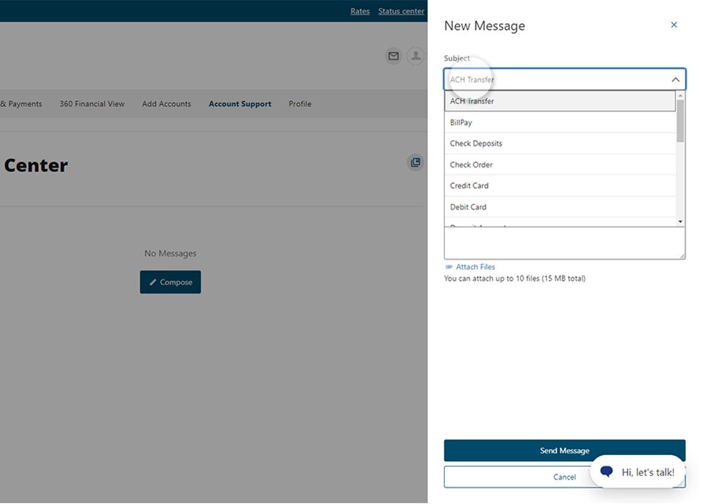Click the dropdown list scroll up arrow
This screenshot has width=701, height=504.
(x=680, y=95)
